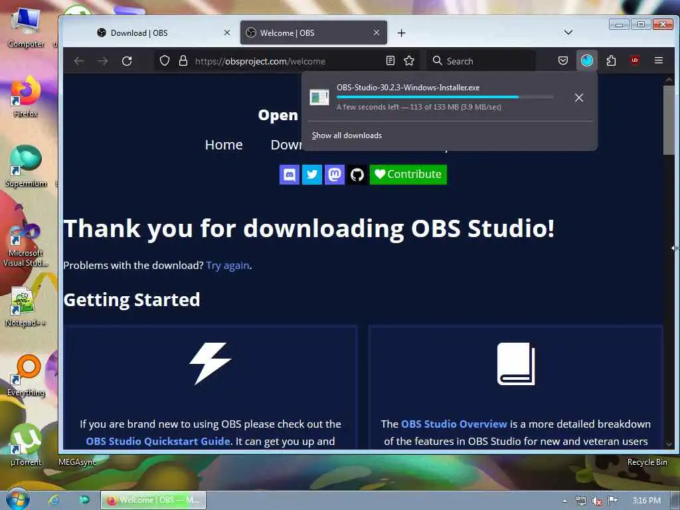Reload the current page
680x510 pixels.
coord(127,61)
